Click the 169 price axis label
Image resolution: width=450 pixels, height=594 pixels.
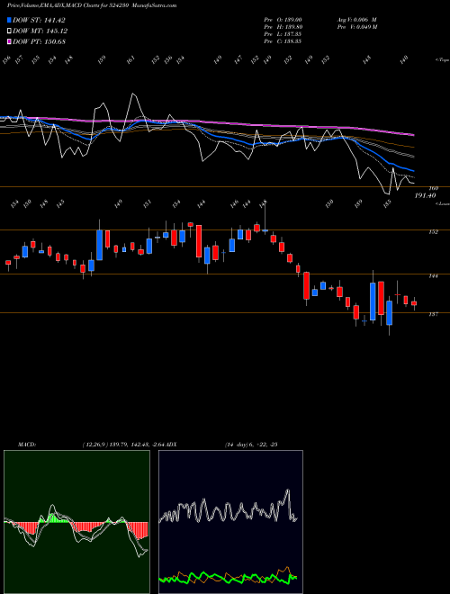pos(433,188)
